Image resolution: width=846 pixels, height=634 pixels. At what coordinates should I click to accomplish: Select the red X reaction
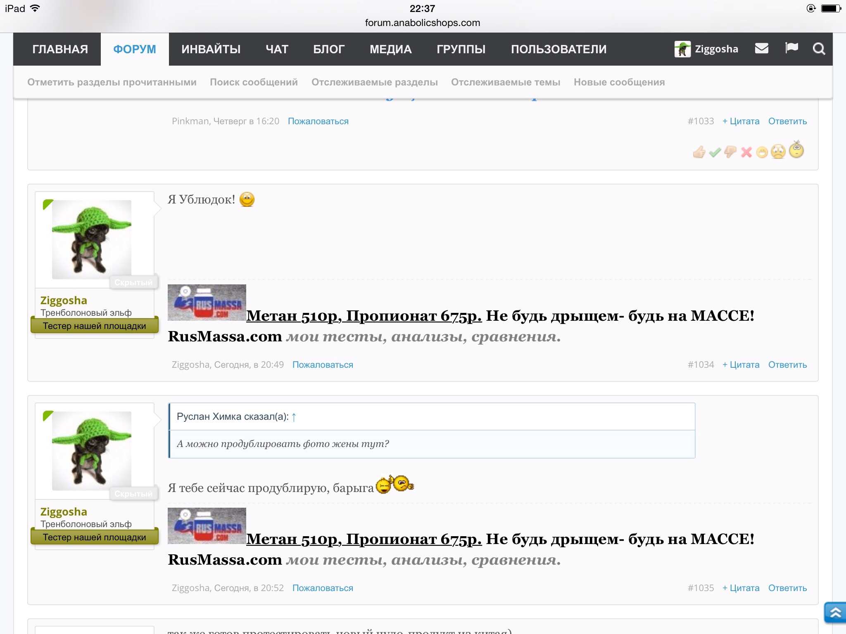click(x=746, y=152)
